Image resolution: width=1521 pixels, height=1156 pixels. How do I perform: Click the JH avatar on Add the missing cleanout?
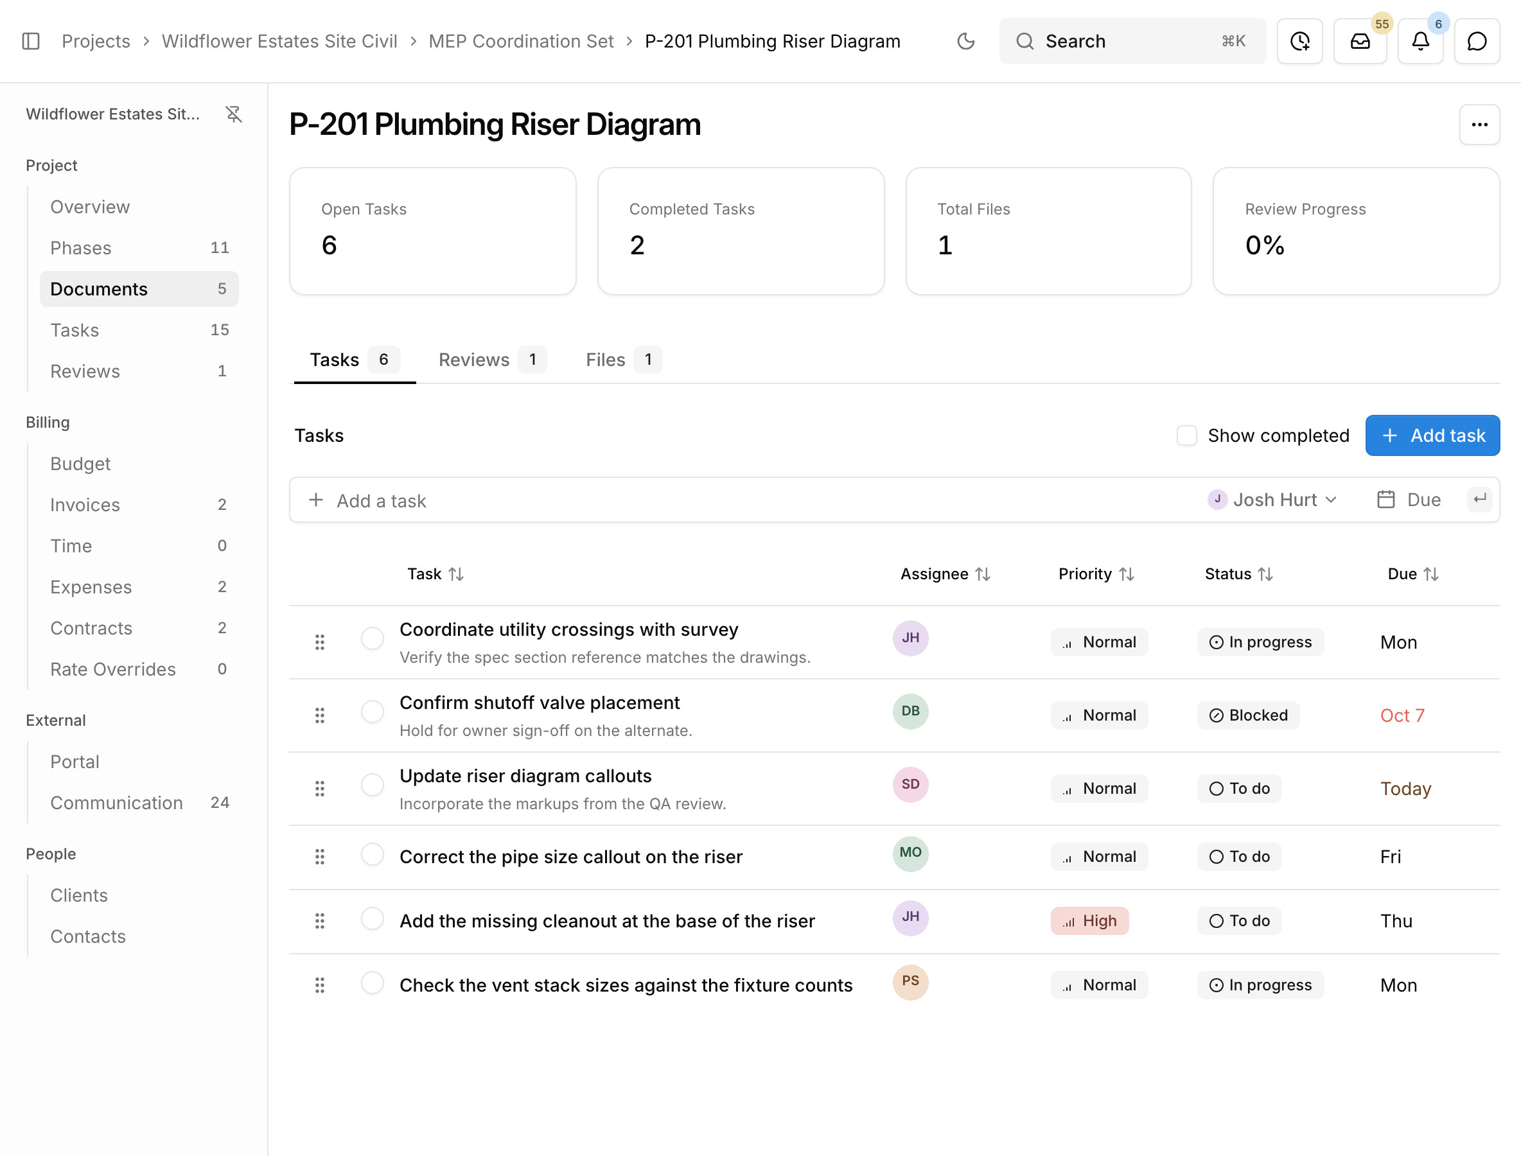click(911, 917)
